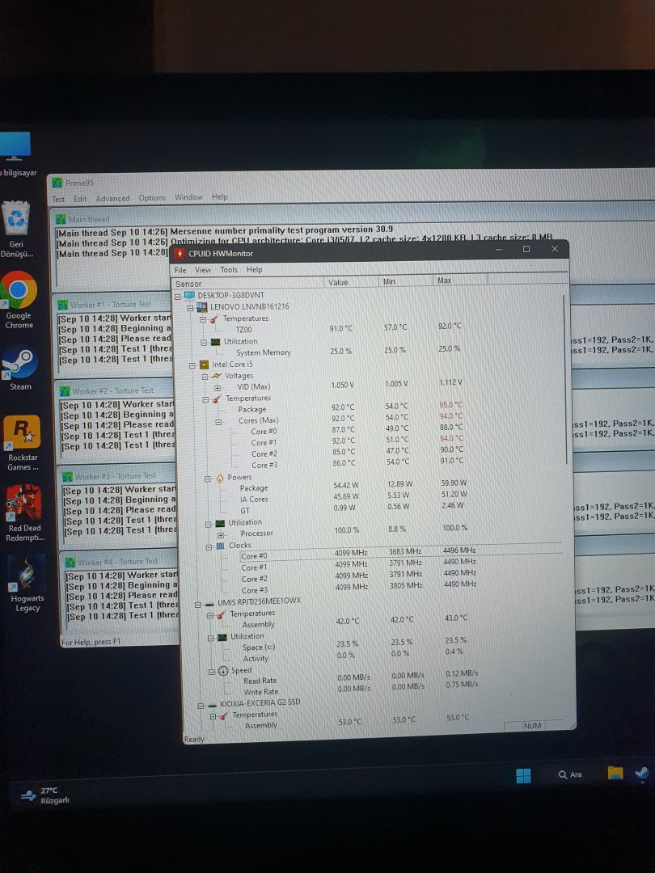The height and width of the screenshot is (873, 655).
Task: Collapse the DESKTOP-3G8DVNT root node
Action: [178, 296]
